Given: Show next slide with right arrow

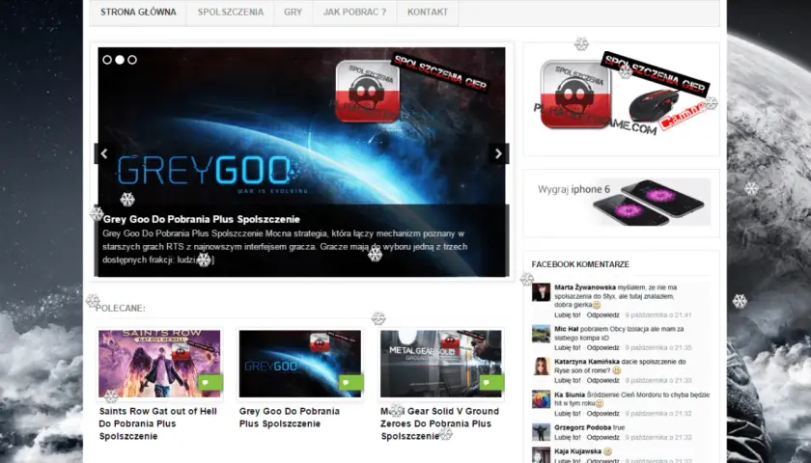Looking at the screenshot, I should 498,153.
